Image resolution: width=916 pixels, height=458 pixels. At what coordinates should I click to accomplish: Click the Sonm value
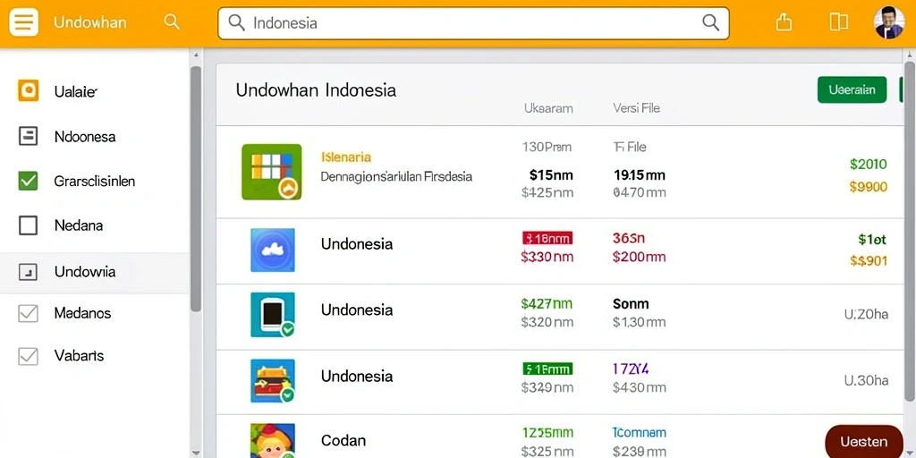631,303
